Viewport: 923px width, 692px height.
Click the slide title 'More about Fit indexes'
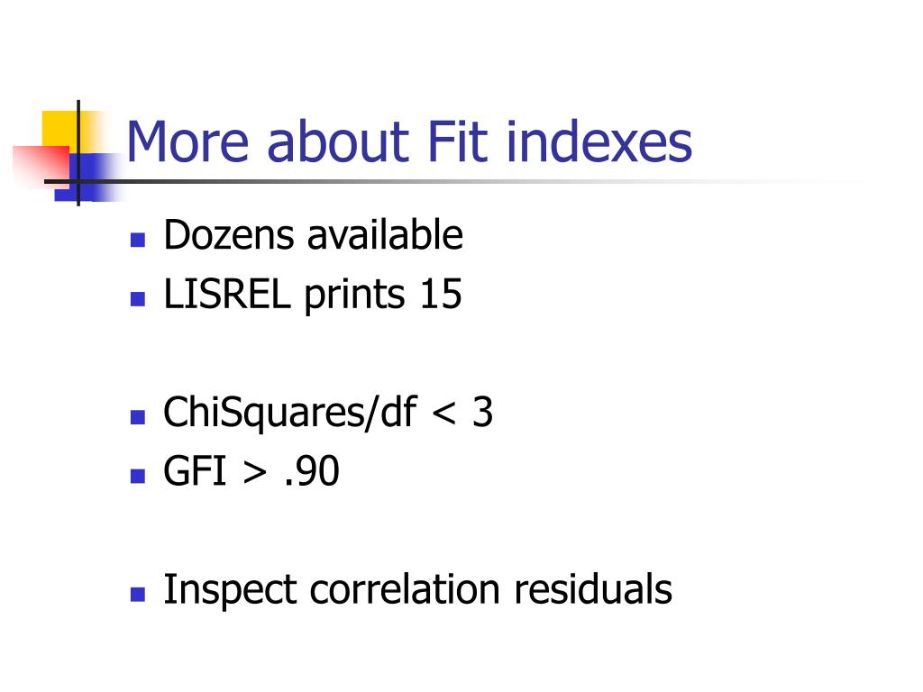(409, 141)
